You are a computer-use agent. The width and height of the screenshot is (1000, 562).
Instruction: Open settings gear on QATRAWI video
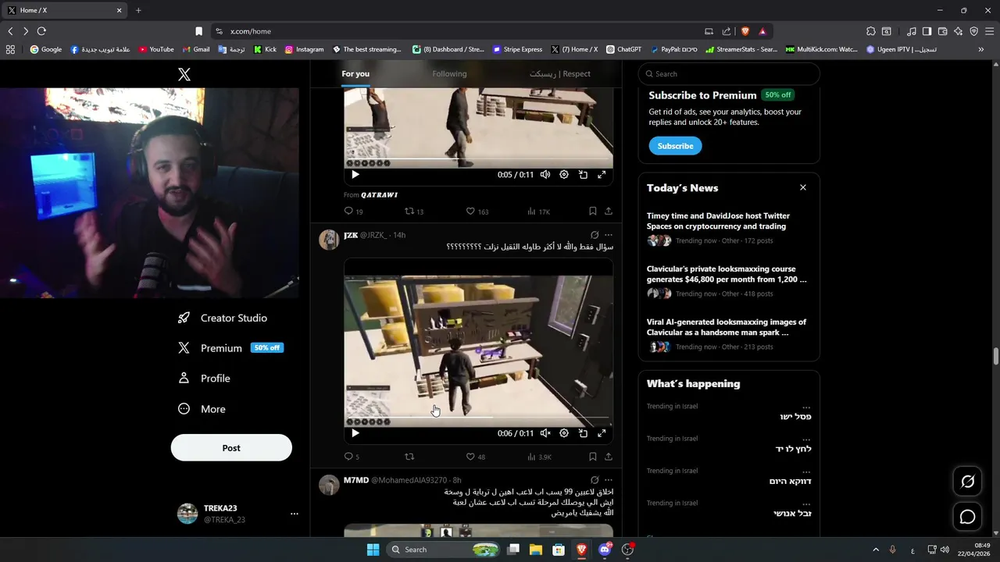[x=564, y=175]
